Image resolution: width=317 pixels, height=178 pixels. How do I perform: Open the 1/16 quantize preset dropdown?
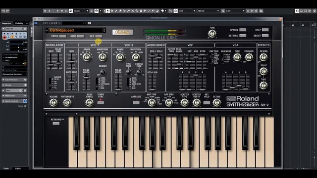(235, 11)
